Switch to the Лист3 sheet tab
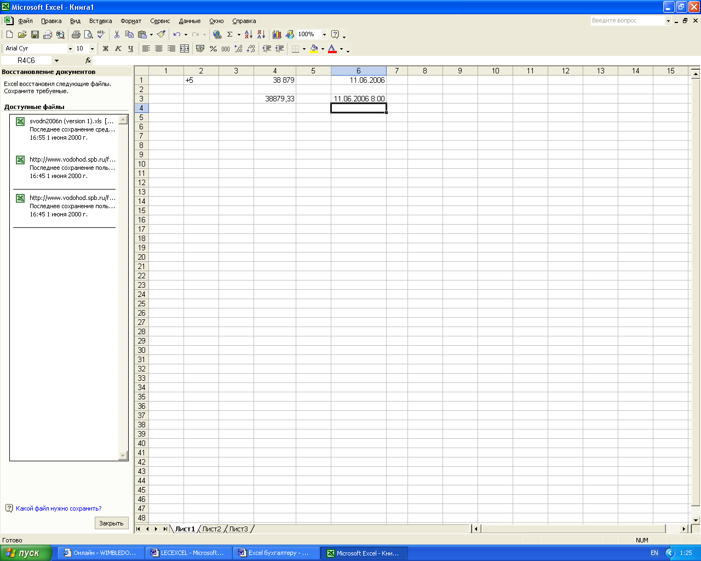Screen dimensions: 701x561 [238, 529]
